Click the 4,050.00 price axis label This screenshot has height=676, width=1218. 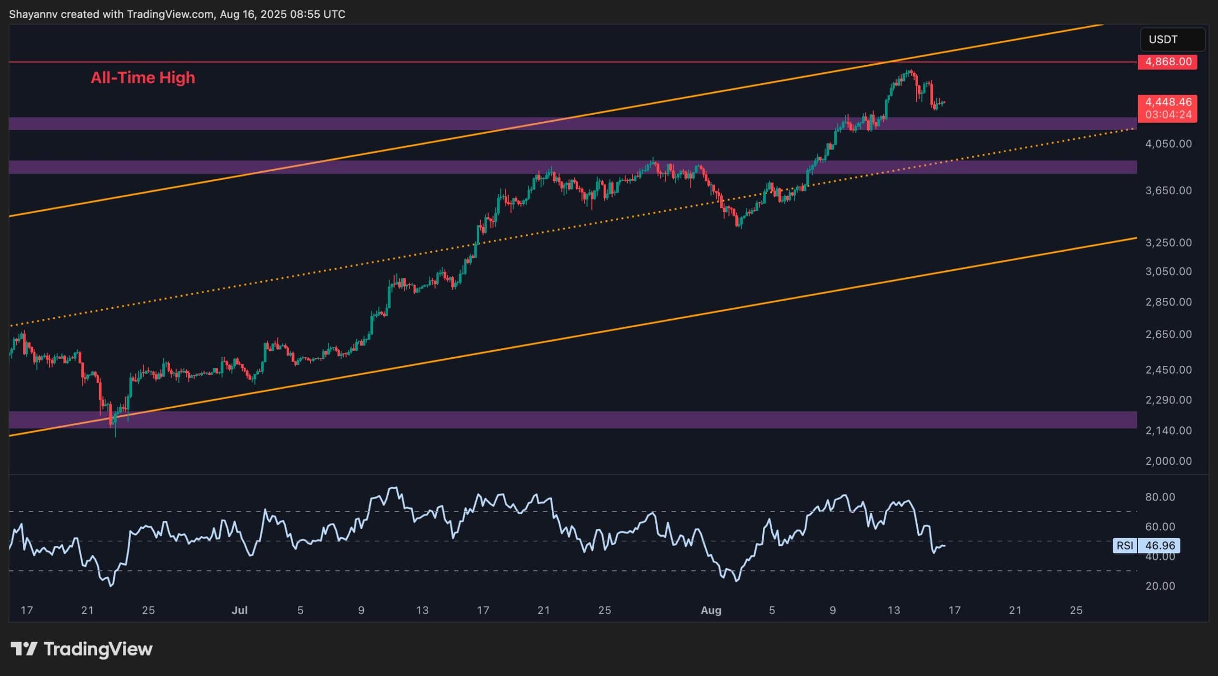click(x=1168, y=144)
